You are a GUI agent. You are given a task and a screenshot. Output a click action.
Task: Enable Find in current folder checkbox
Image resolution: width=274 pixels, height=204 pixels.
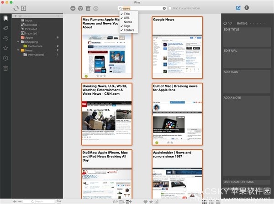click(x=170, y=8)
